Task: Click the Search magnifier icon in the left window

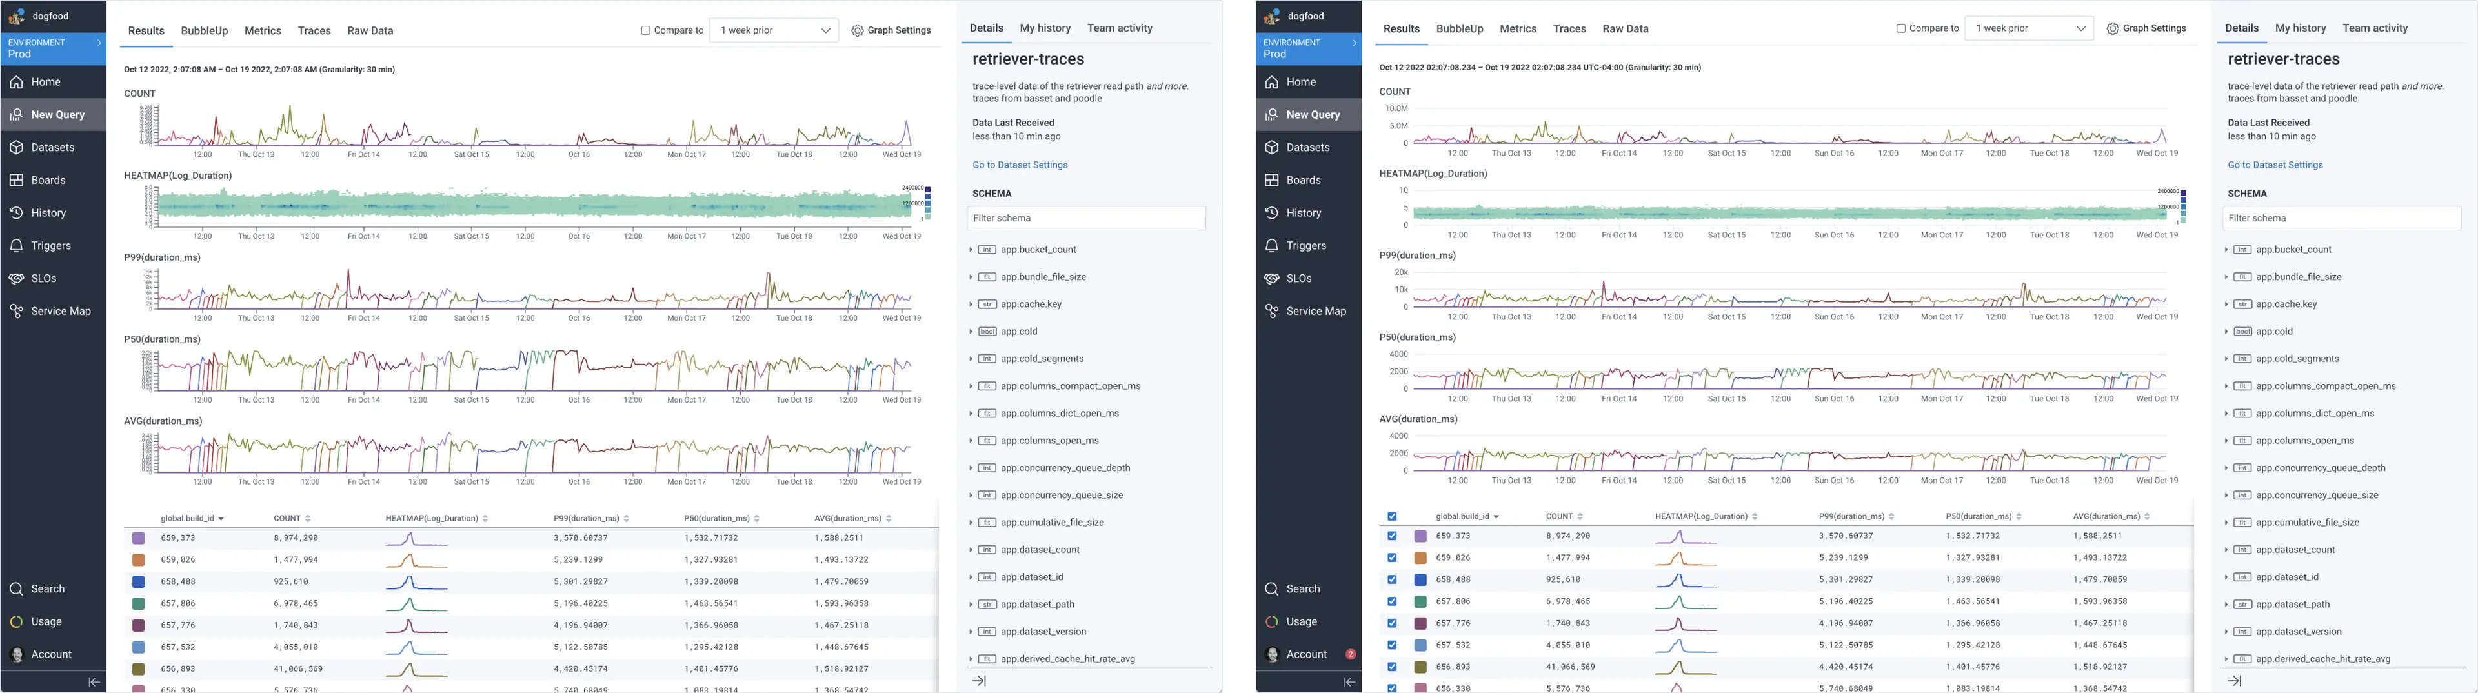Action: tap(16, 589)
